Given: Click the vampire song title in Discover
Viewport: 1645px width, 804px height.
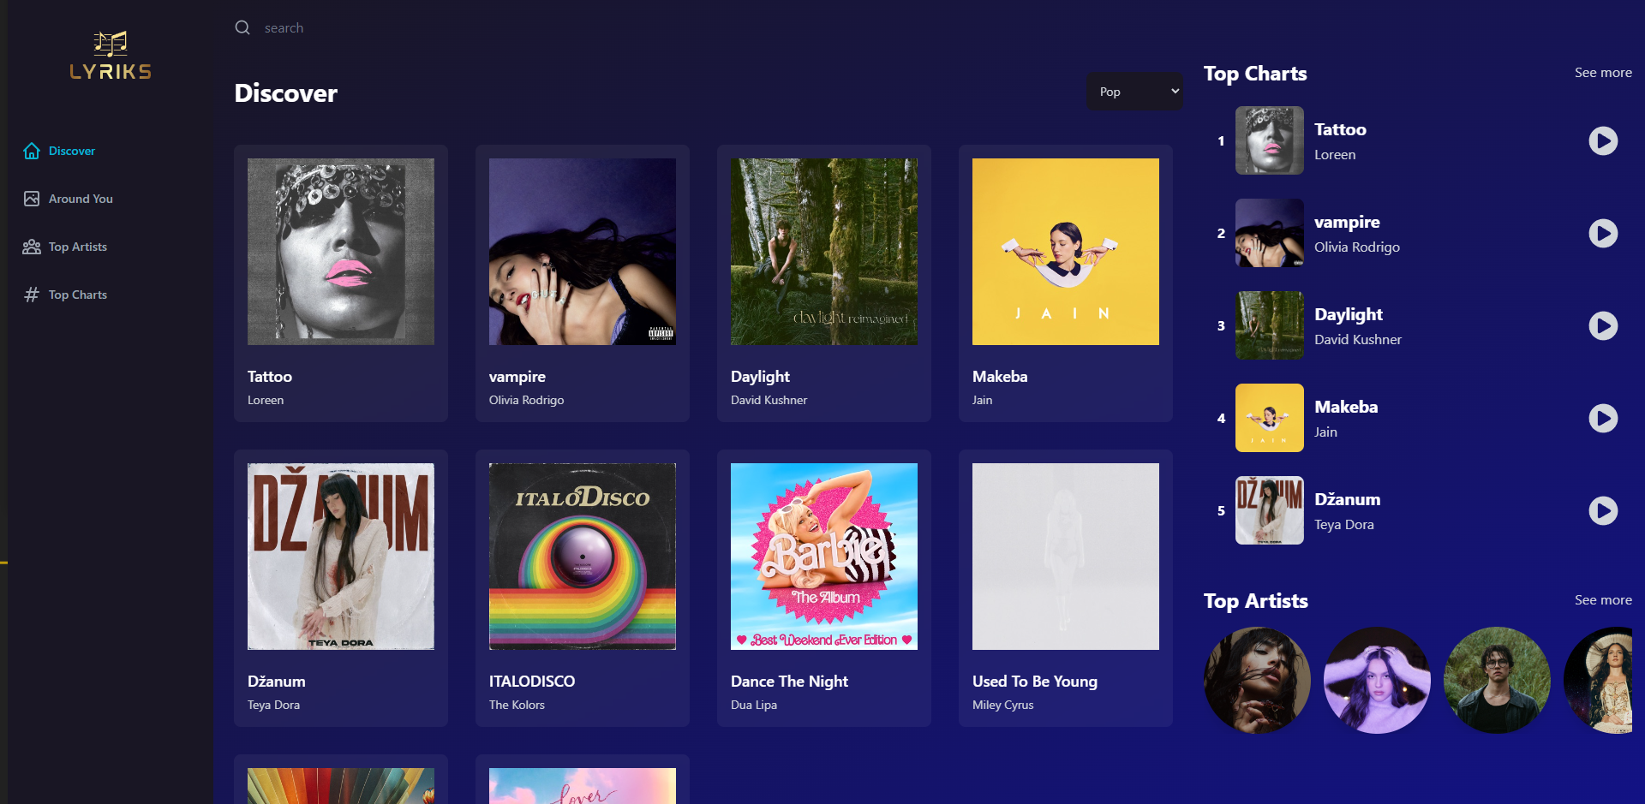Looking at the screenshot, I should tap(517, 377).
